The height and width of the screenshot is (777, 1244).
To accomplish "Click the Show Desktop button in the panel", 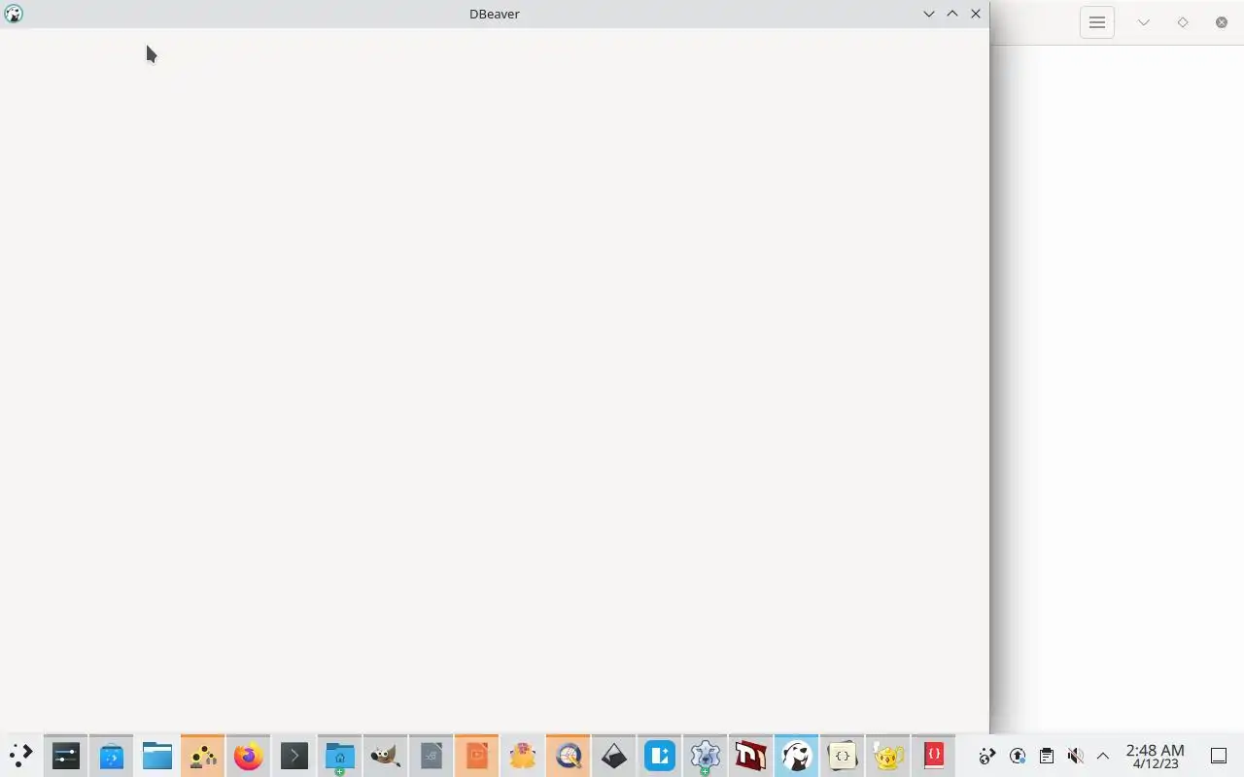I will (1219, 756).
